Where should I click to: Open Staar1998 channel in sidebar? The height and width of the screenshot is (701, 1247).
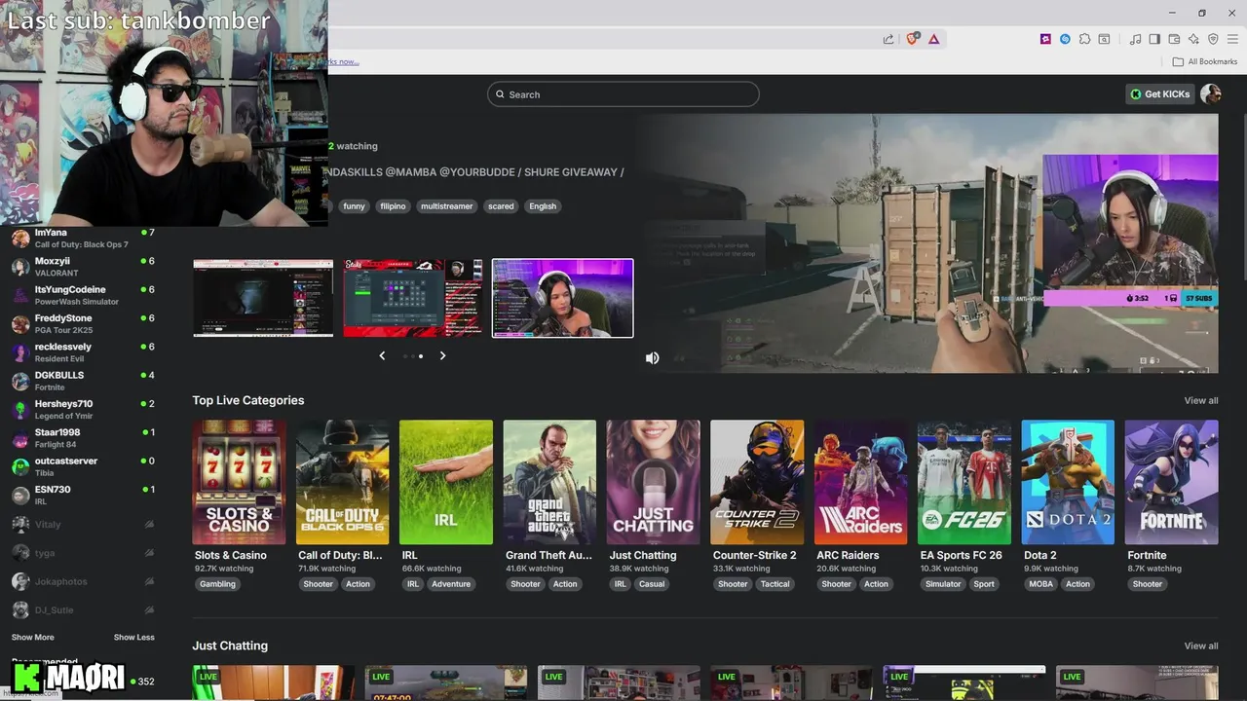click(83, 438)
